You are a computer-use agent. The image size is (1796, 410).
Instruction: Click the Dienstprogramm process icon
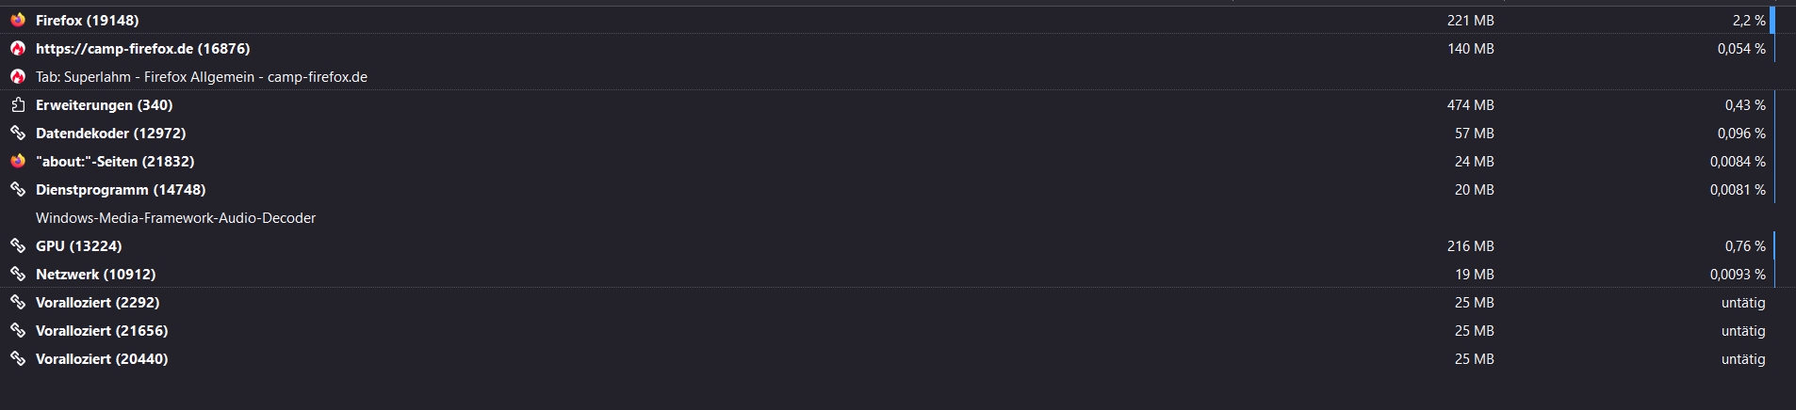click(17, 189)
